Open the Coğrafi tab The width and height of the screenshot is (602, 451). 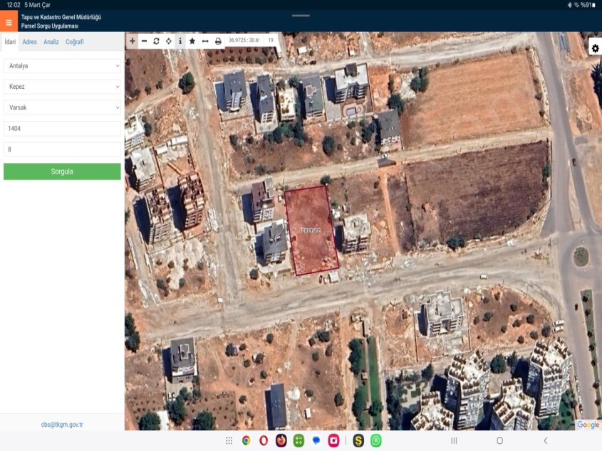click(75, 42)
